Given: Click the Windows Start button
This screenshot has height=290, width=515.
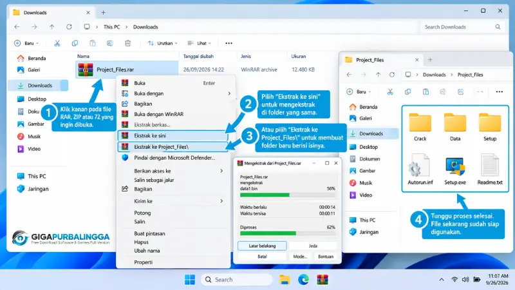Looking at the screenshot, I should tap(190, 280).
